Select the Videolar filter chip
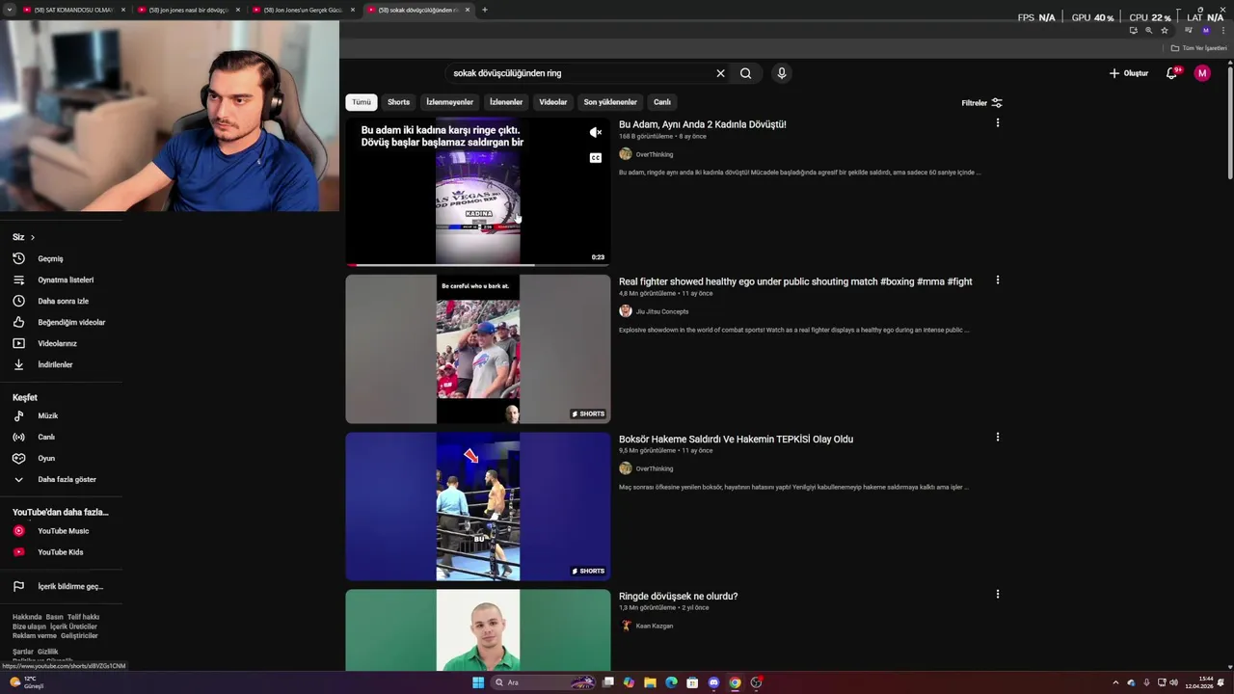 (553, 102)
